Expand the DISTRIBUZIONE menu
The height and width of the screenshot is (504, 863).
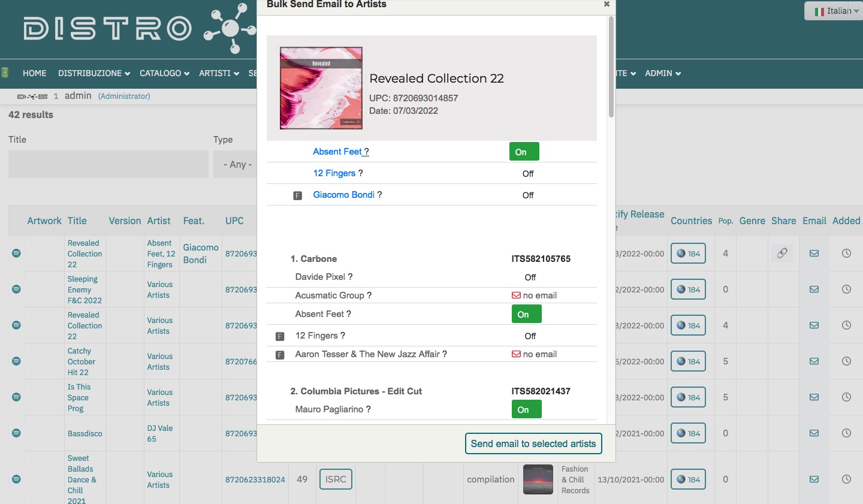tap(94, 73)
